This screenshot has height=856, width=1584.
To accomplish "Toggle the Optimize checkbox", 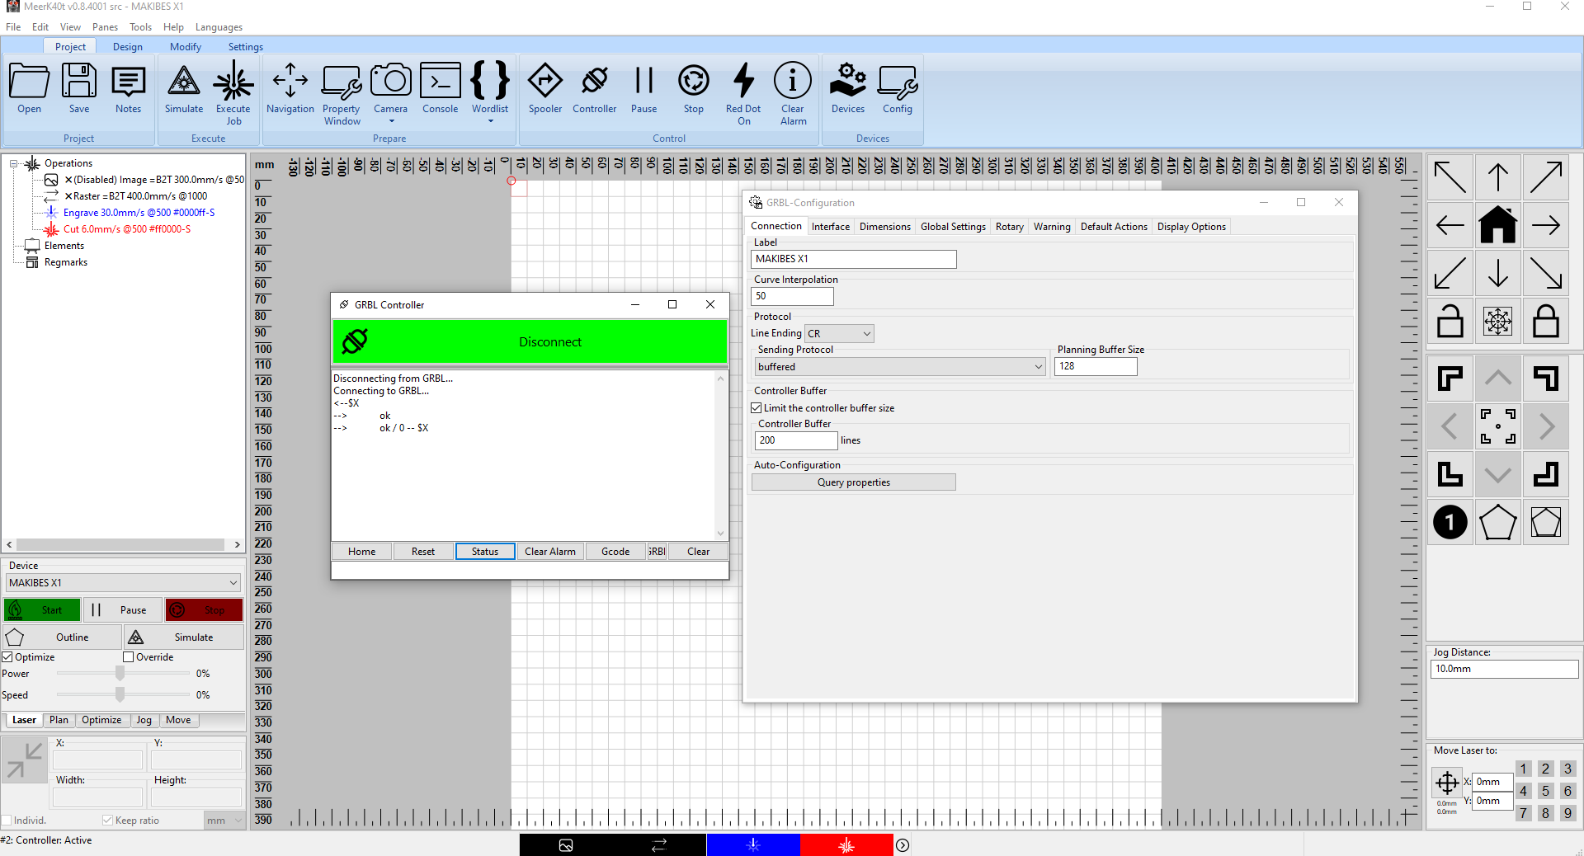I will pyautogui.click(x=7, y=657).
